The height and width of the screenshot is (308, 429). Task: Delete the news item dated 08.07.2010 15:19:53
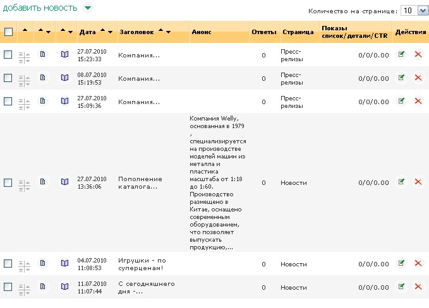[418, 78]
